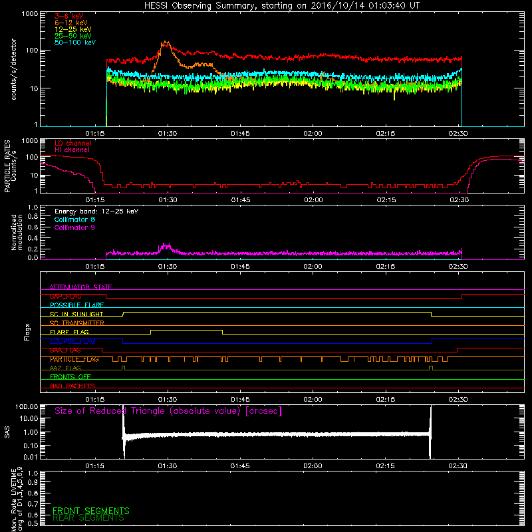Click the Flags y-axis label
532x532 pixels.
(27, 332)
